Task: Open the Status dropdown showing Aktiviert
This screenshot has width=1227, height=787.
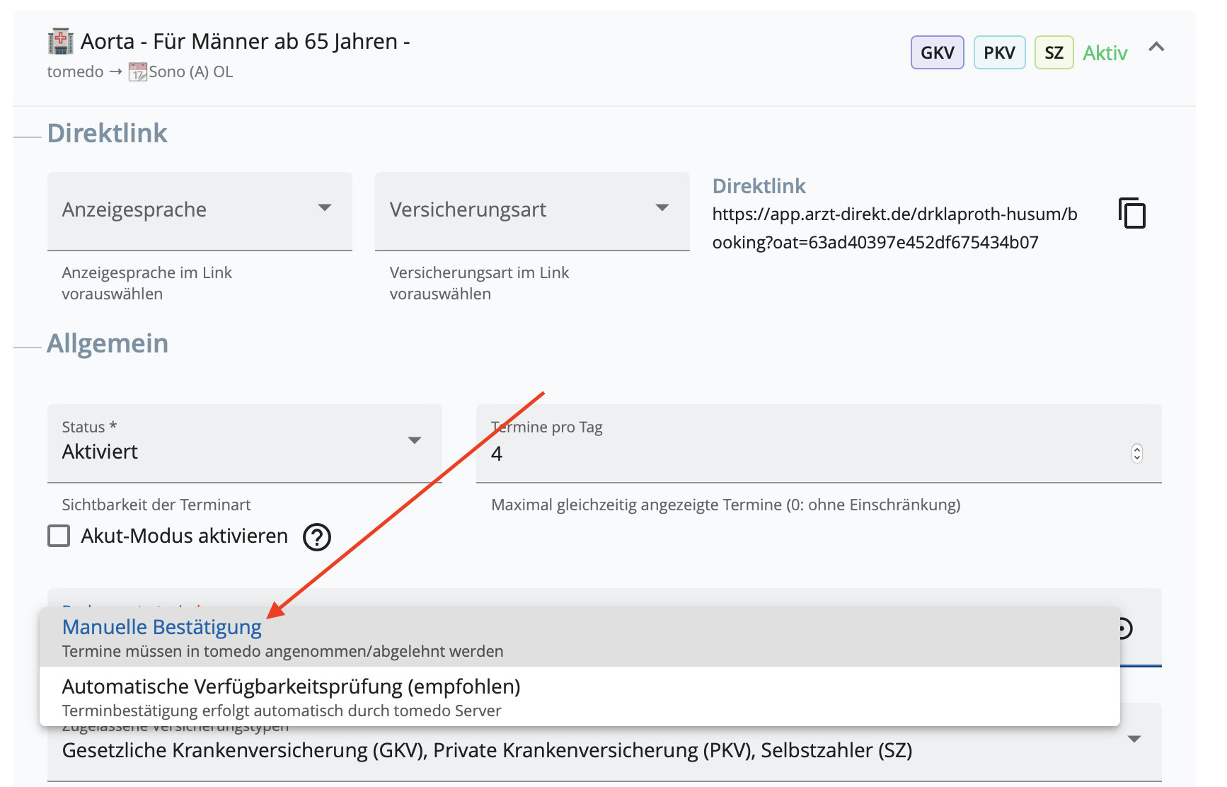Action: [244, 444]
